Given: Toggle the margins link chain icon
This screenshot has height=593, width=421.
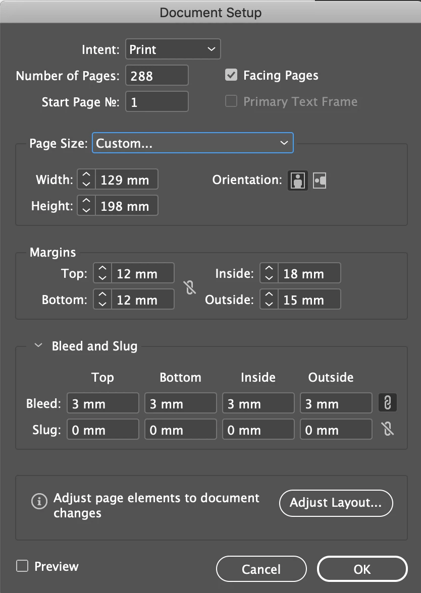Looking at the screenshot, I should pos(190,287).
